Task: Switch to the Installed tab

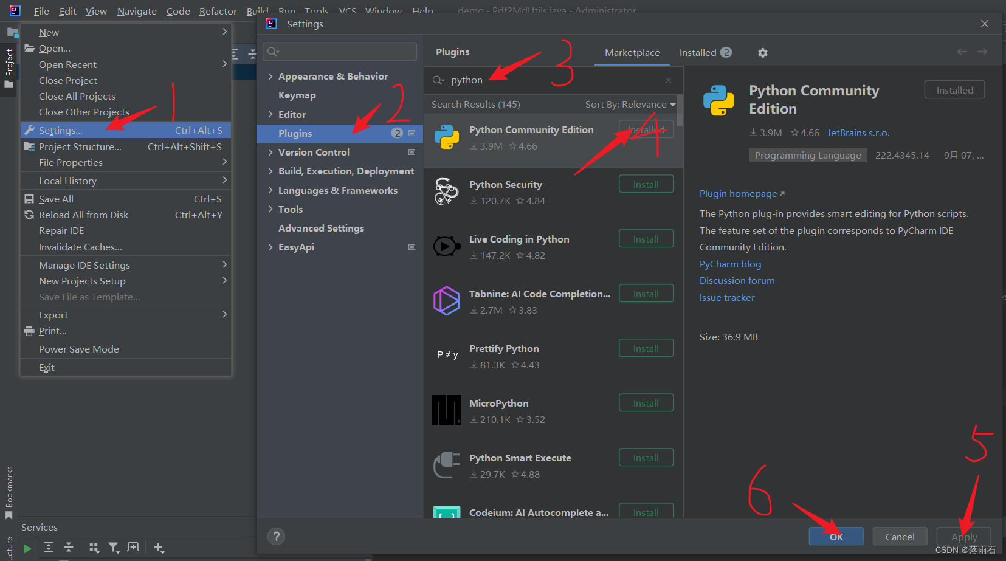Action: coord(698,52)
